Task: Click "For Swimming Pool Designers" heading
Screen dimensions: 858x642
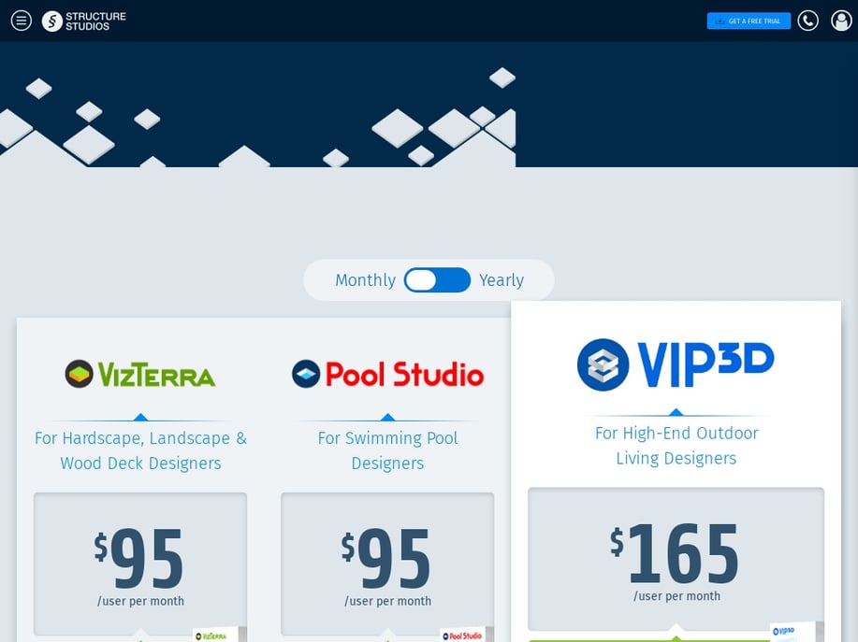Action: [387, 450]
